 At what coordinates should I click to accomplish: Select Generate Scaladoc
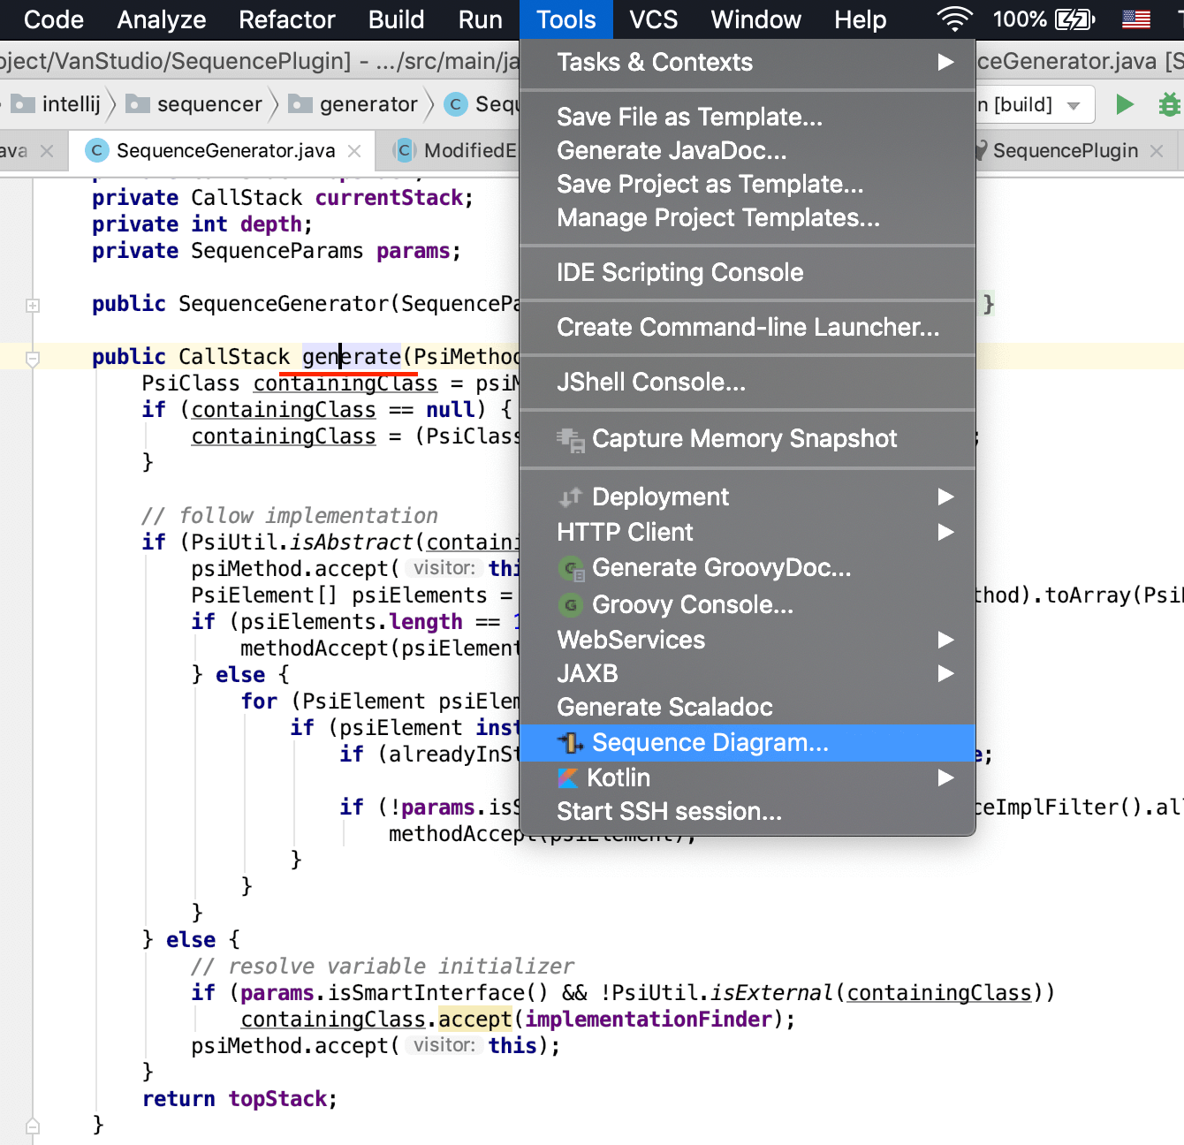[748, 708]
